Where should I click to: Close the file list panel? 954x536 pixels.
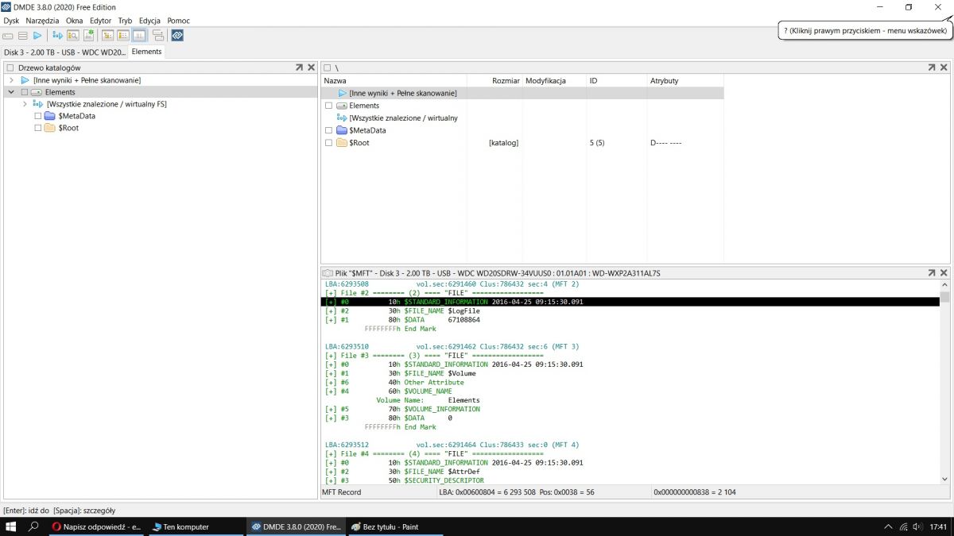[944, 67]
